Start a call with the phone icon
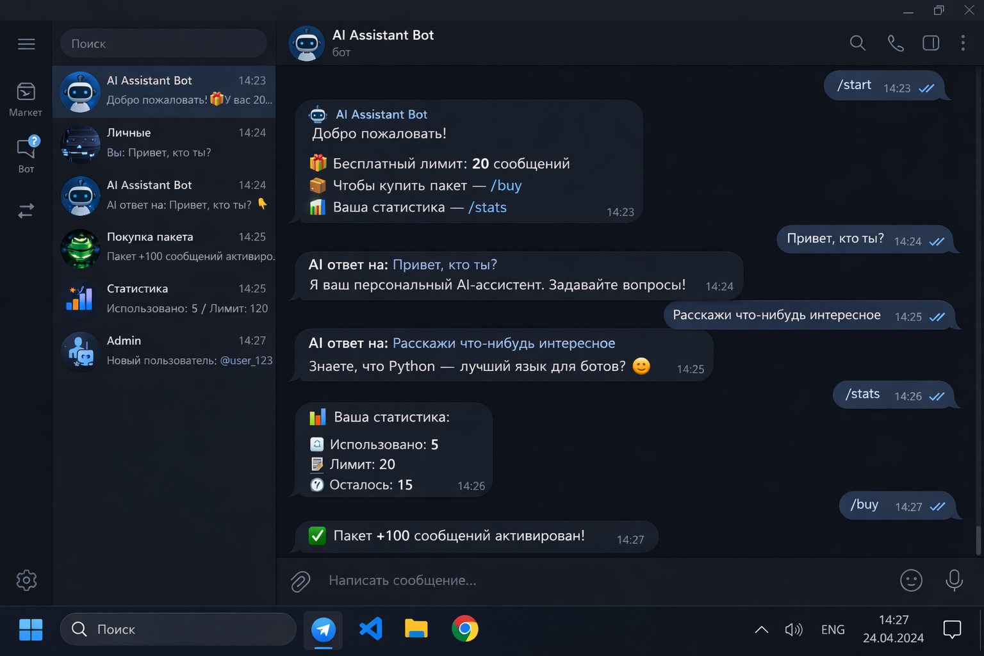This screenshot has width=984, height=656. pyautogui.click(x=896, y=43)
